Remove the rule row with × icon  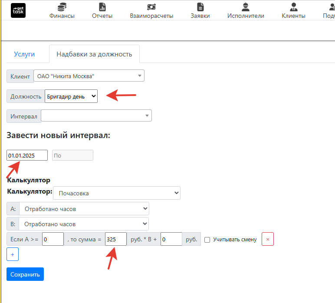point(268,239)
